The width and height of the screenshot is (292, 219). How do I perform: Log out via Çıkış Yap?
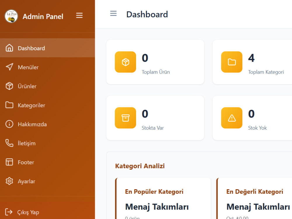[47, 212]
